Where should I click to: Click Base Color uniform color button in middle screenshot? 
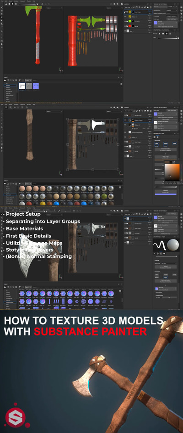(x=166, y=157)
